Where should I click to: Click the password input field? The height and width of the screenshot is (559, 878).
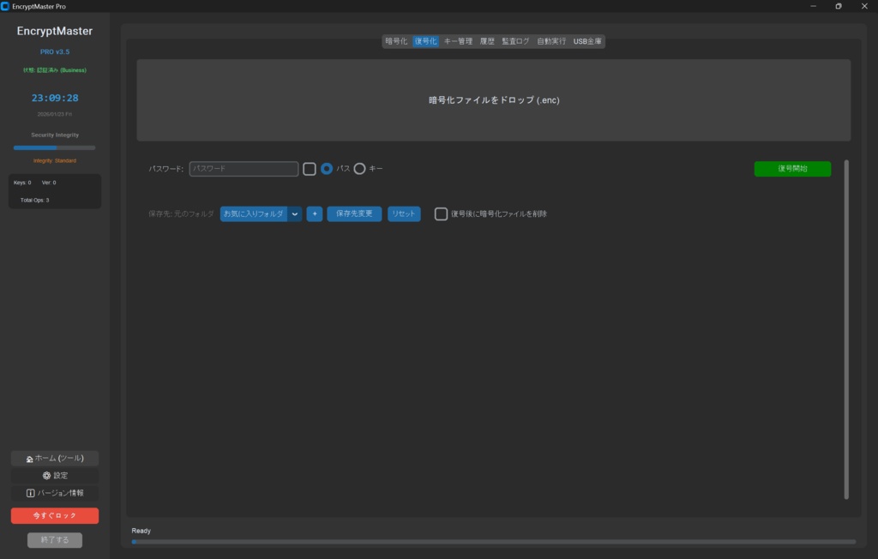(243, 169)
